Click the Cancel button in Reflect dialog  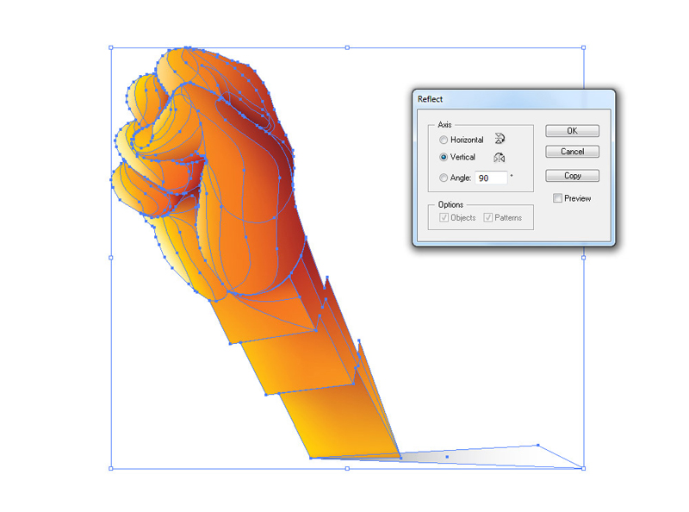click(572, 152)
